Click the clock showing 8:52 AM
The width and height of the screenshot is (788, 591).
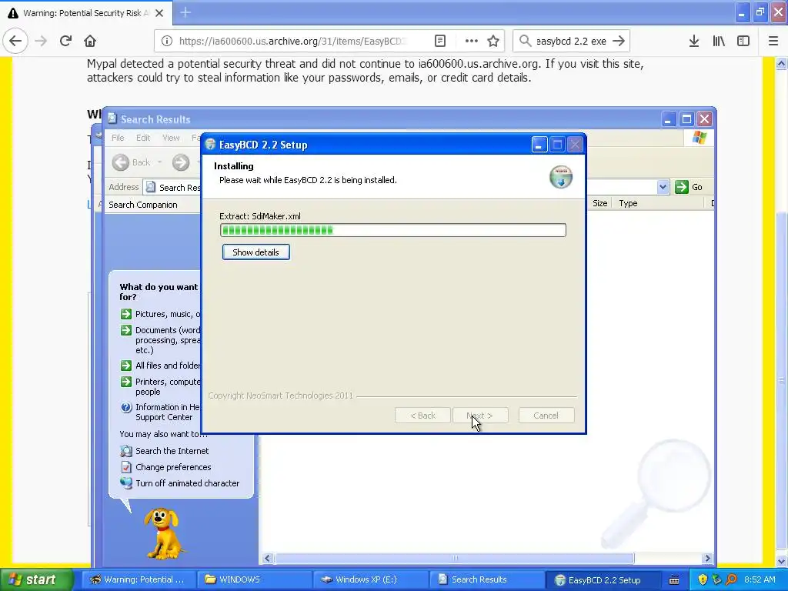click(x=760, y=580)
